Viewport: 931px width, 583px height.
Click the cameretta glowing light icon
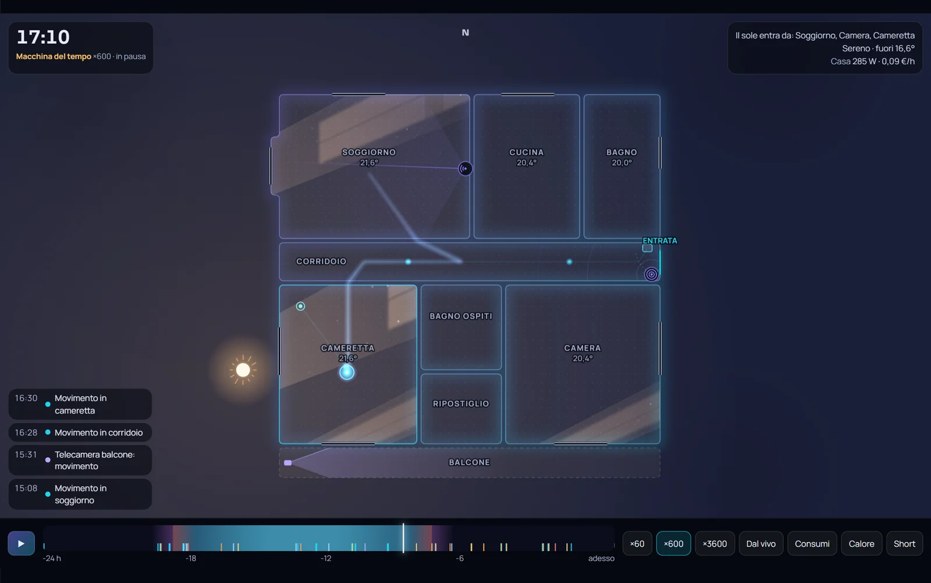[347, 372]
